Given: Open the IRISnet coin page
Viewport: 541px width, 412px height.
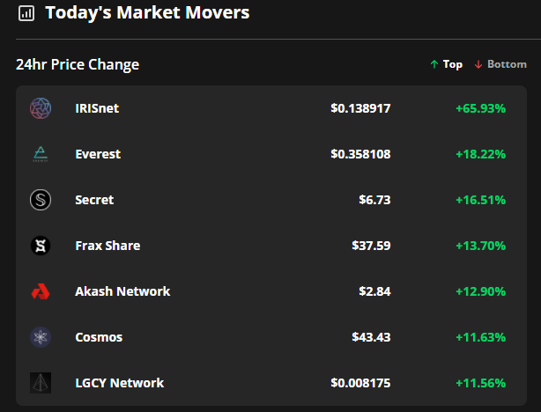Looking at the screenshot, I should (x=97, y=108).
